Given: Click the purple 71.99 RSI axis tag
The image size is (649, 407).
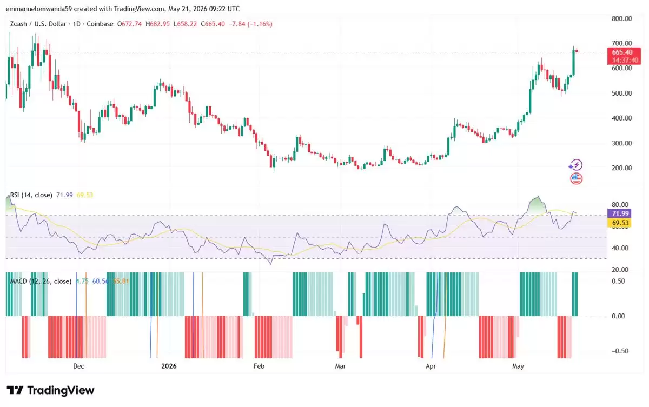Looking at the screenshot, I should click(618, 214).
